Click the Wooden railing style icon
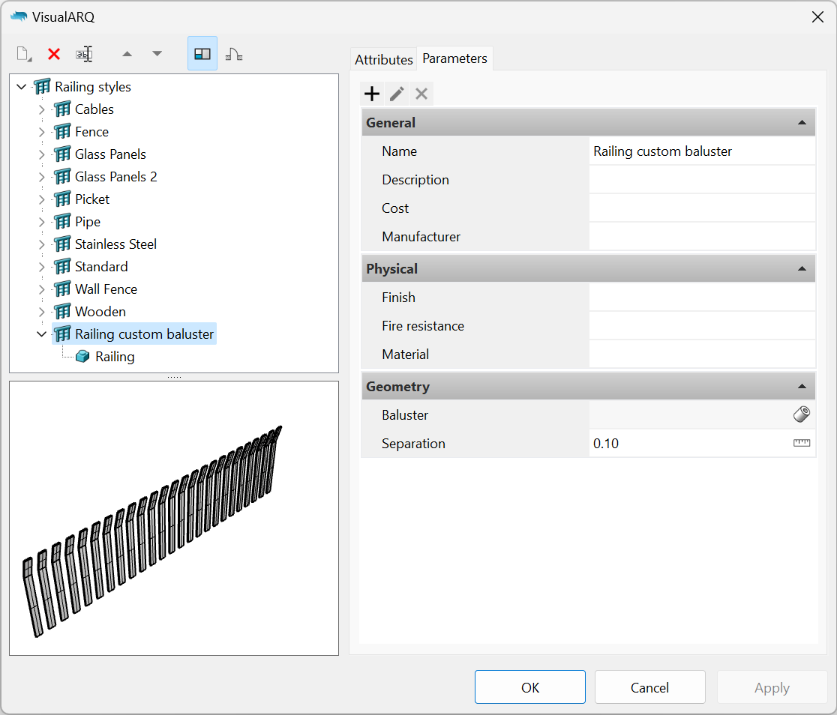 coord(62,312)
